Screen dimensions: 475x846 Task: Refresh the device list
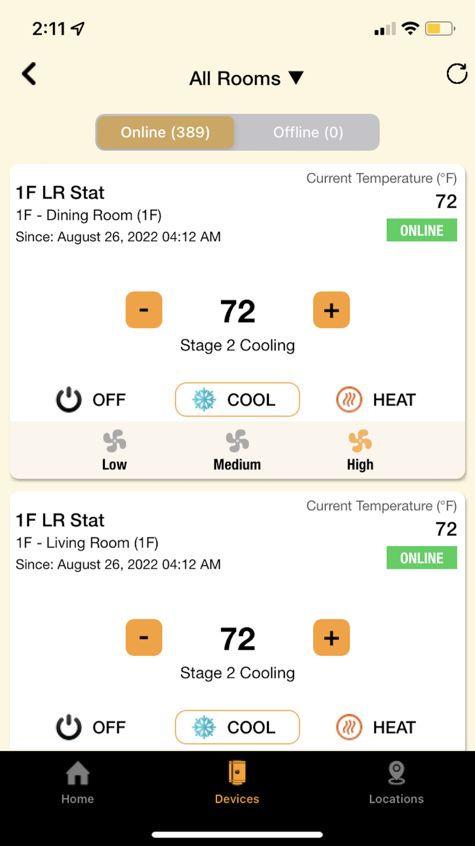click(x=456, y=74)
